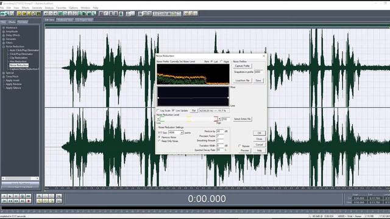Click the Rewind transport button
The width and height of the screenshot is (390, 219).
coord(10,201)
